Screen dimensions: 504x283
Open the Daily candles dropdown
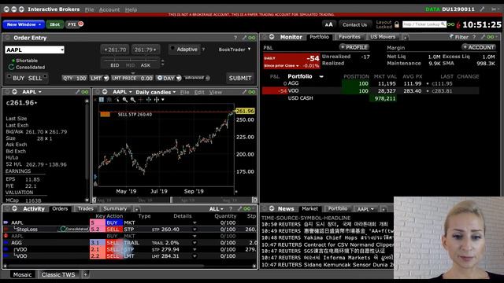click(156, 92)
